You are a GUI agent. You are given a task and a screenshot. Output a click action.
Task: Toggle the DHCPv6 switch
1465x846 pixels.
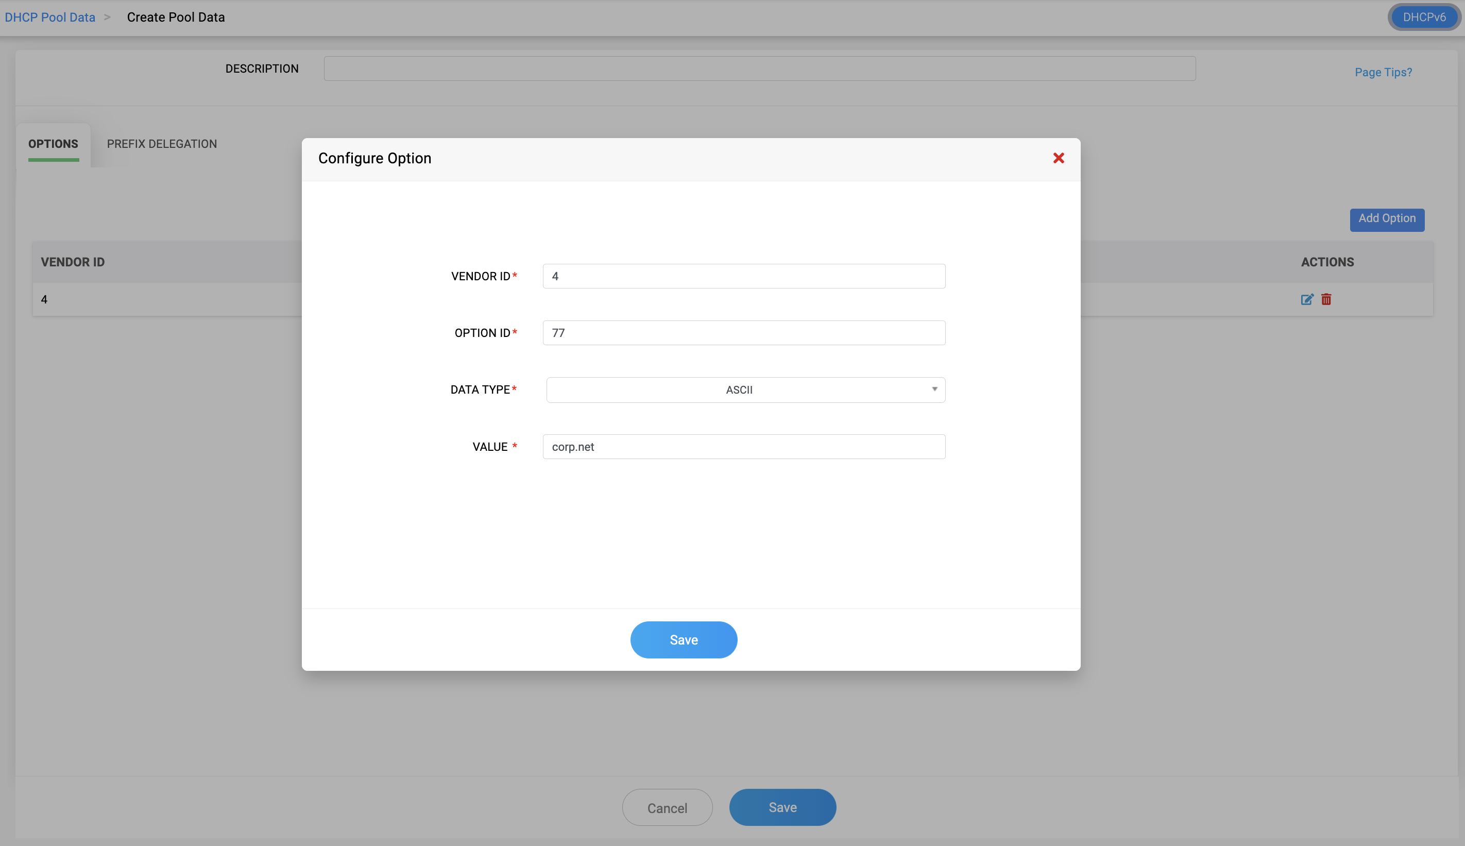click(x=1424, y=18)
